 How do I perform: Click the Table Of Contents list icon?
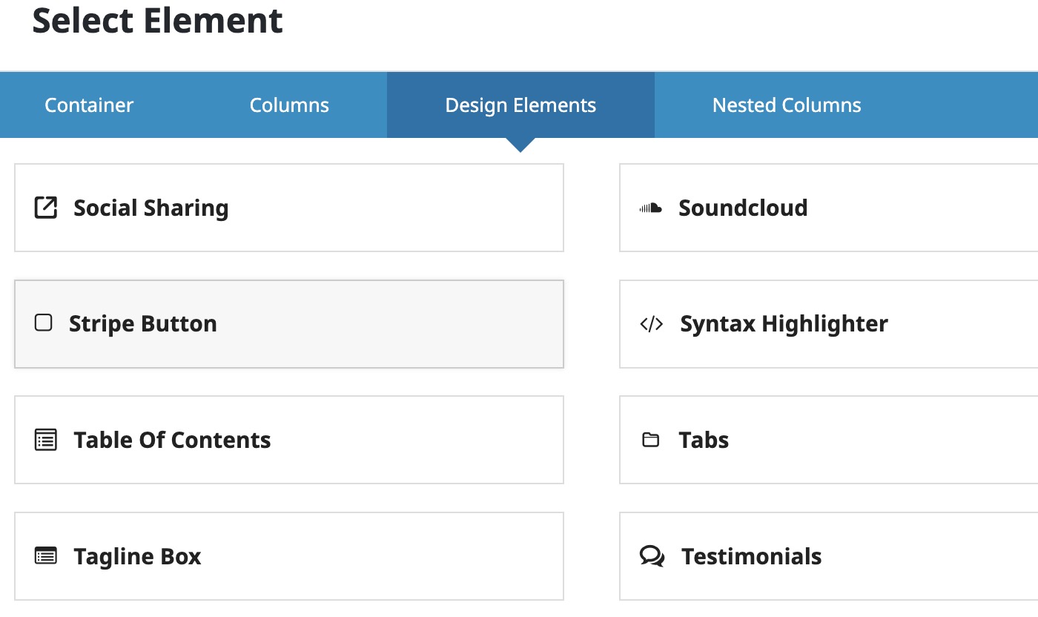click(x=46, y=440)
